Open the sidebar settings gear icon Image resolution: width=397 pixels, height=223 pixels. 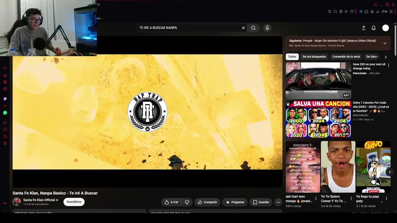pyautogui.click(x=5, y=143)
